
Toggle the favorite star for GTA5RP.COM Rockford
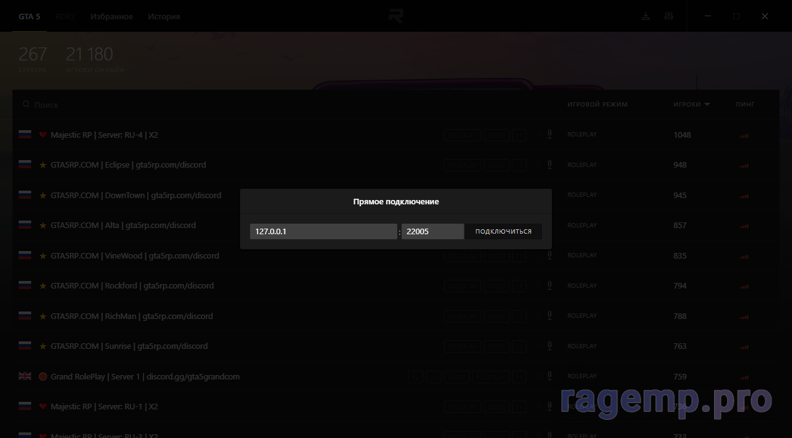pos(43,286)
